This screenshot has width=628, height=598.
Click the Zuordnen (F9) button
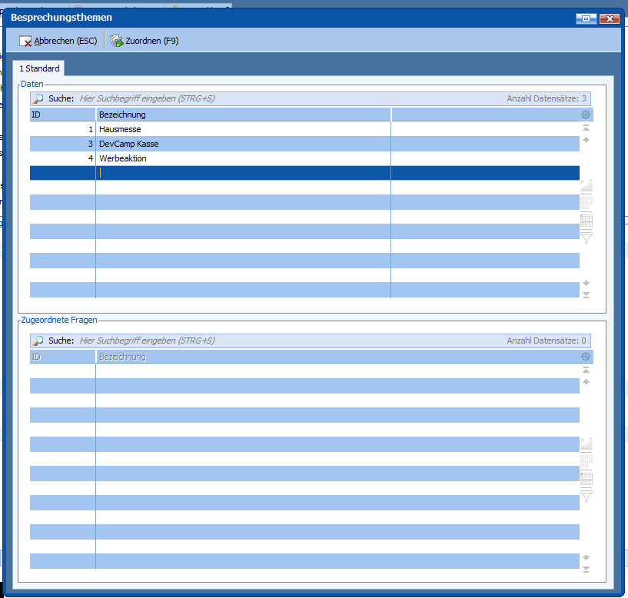[145, 41]
